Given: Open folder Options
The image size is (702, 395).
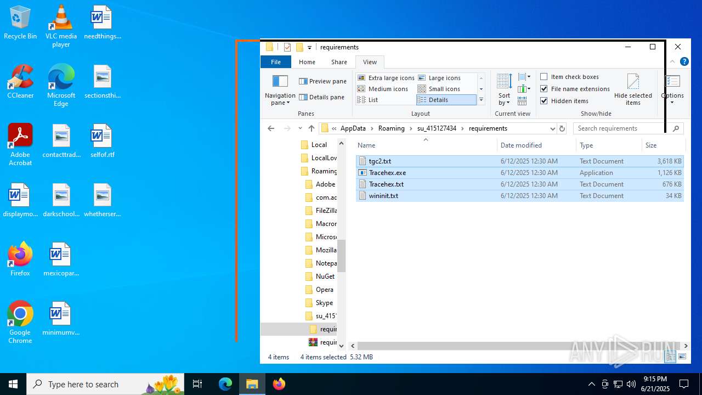Looking at the screenshot, I should pyautogui.click(x=672, y=90).
